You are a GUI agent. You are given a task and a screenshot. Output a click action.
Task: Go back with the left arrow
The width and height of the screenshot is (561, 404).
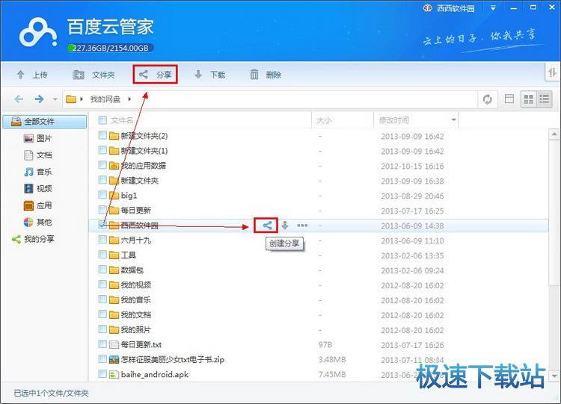[x=19, y=99]
